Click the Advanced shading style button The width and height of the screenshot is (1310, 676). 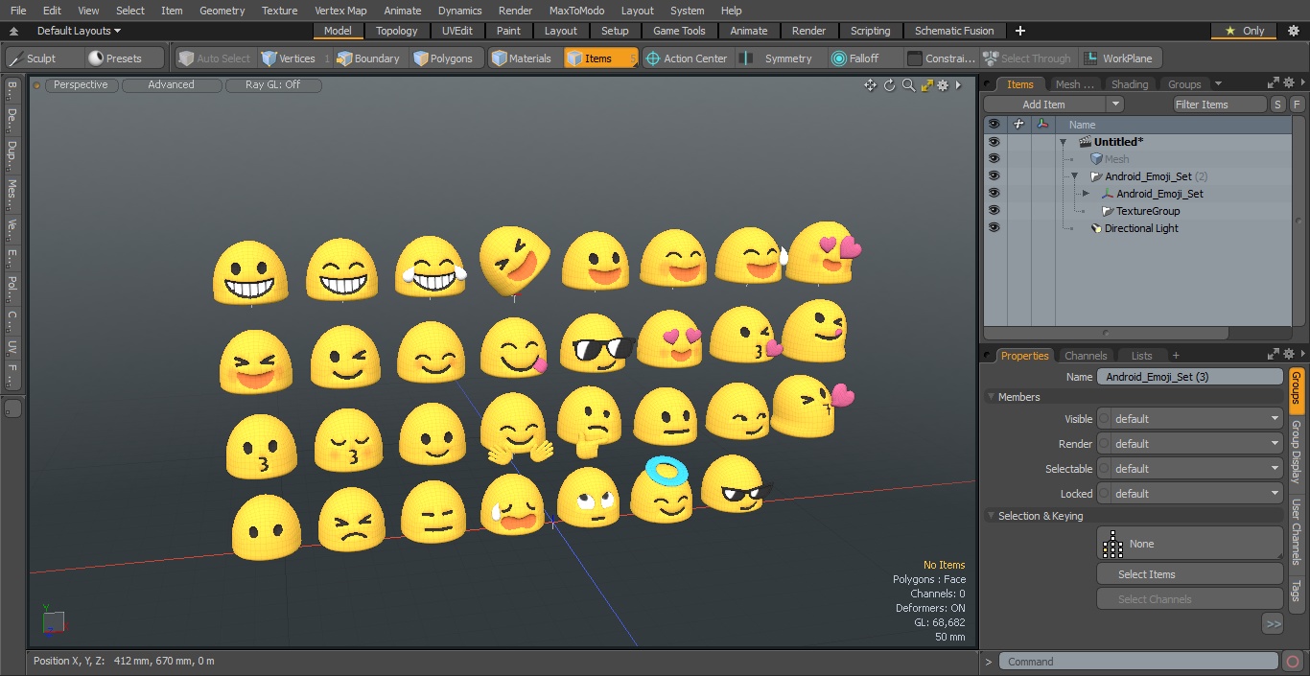click(x=172, y=85)
